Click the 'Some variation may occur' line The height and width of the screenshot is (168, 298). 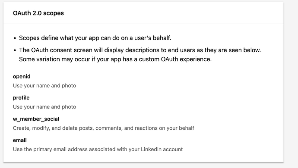click(x=115, y=59)
